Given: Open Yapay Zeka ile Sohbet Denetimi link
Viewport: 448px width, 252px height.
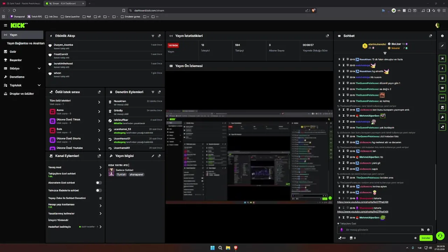Looking at the screenshot, I should click(75, 198).
